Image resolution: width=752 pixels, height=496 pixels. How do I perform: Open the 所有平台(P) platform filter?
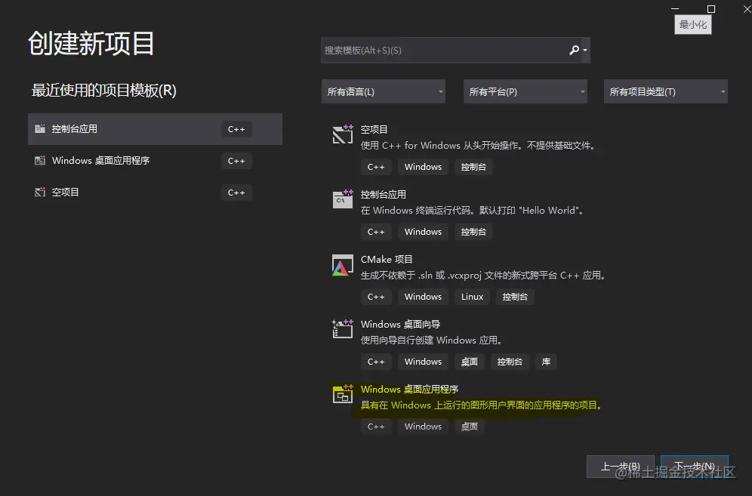(525, 91)
